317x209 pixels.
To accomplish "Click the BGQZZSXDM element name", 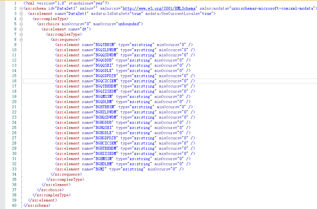I will 106,91.
